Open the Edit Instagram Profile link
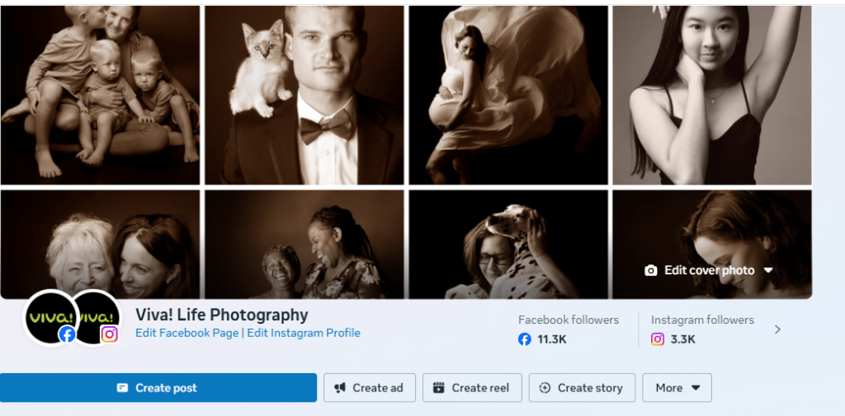845x416 pixels. [x=304, y=333]
